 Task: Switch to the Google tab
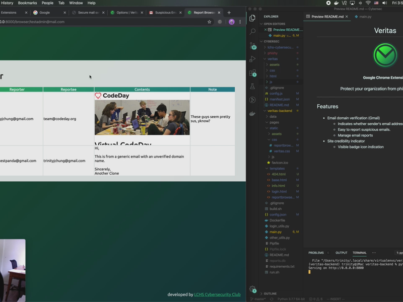(49, 13)
